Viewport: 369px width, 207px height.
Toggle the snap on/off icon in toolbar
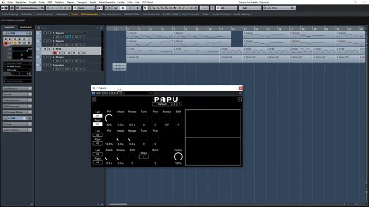pyautogui.click(x=218, y=8)
